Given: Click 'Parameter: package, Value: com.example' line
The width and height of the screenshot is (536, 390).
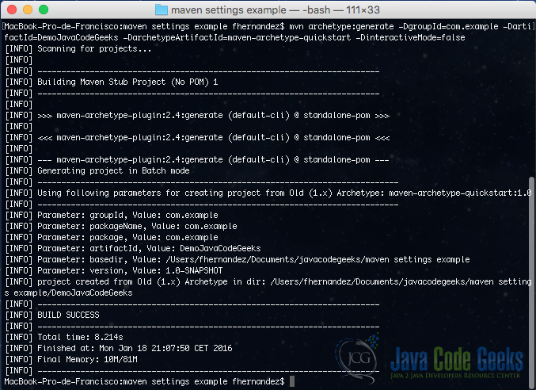Looking at the screenshot, I should click(112, 238).
